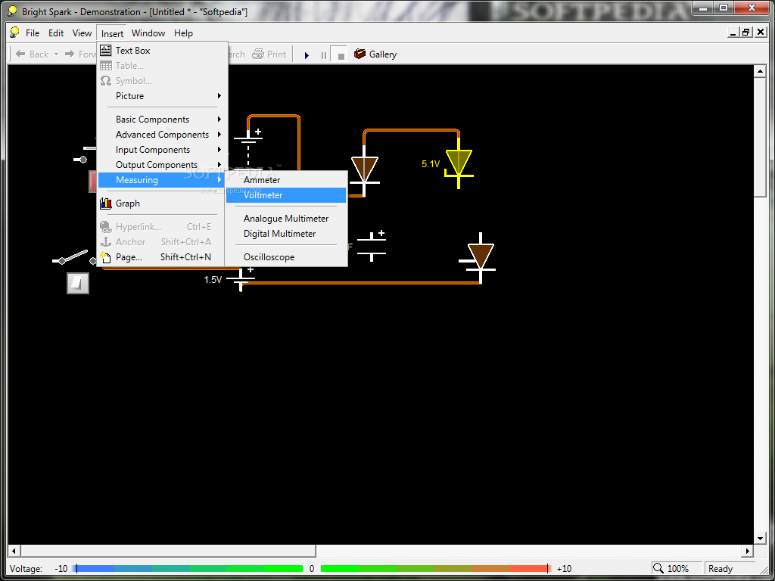Choose Graph from Insert menu
The image size is (775, 581).
pos(163,203)
